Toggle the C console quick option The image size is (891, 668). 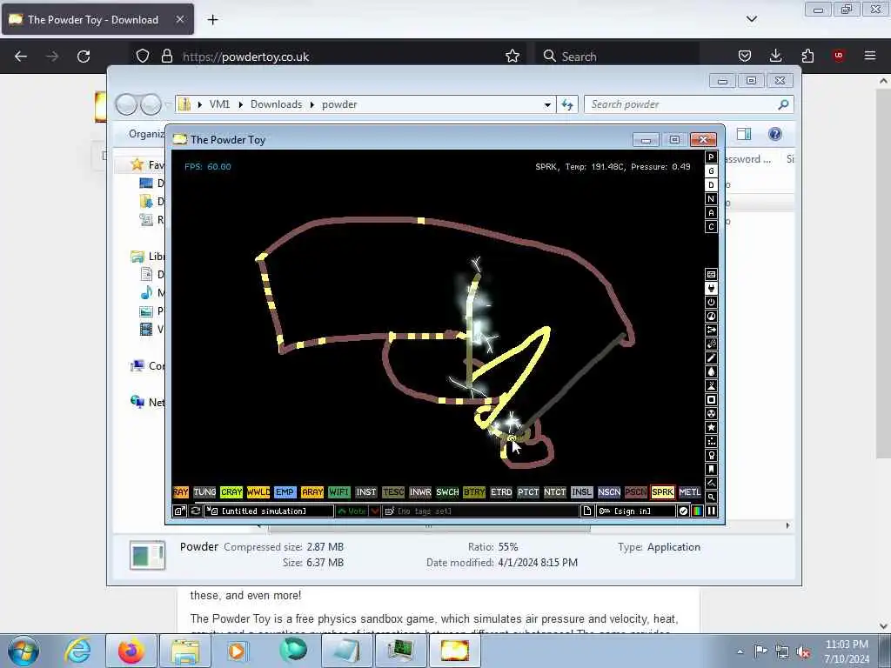[711, 227]
